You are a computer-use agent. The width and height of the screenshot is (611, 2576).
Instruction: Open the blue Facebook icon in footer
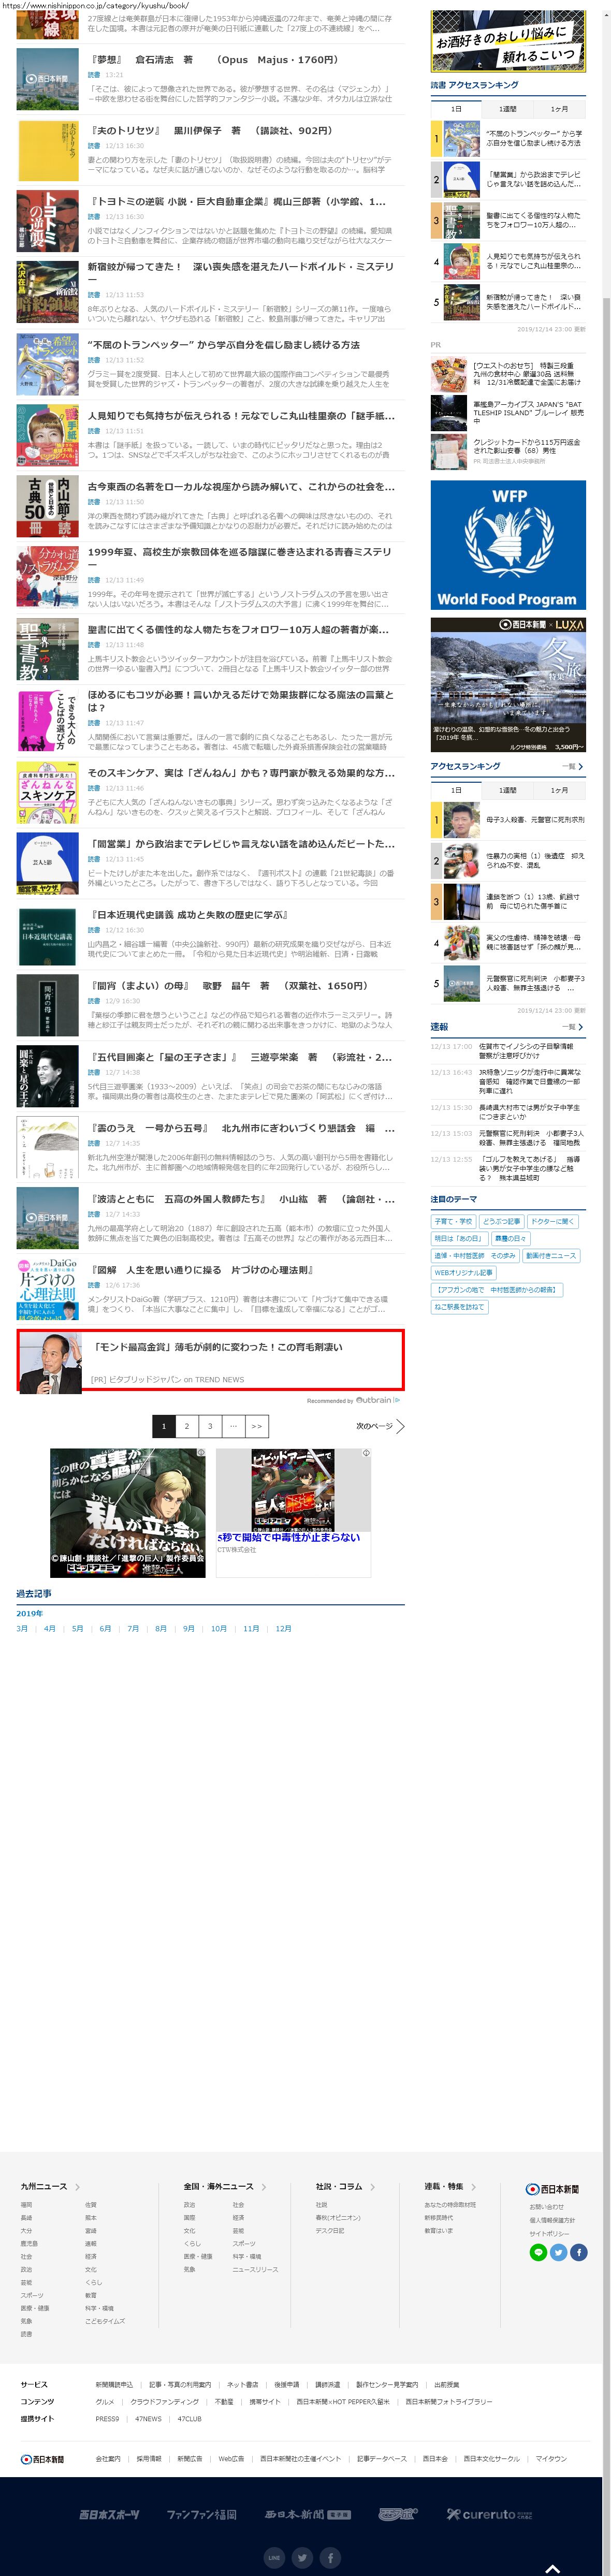(579, 2253)
